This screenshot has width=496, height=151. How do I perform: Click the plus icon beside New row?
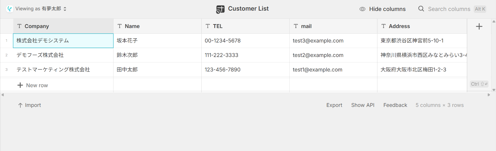tap(20, 85)
